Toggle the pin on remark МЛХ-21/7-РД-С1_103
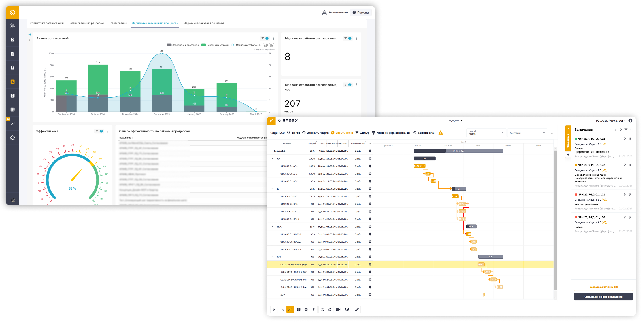 pos(625,139)
